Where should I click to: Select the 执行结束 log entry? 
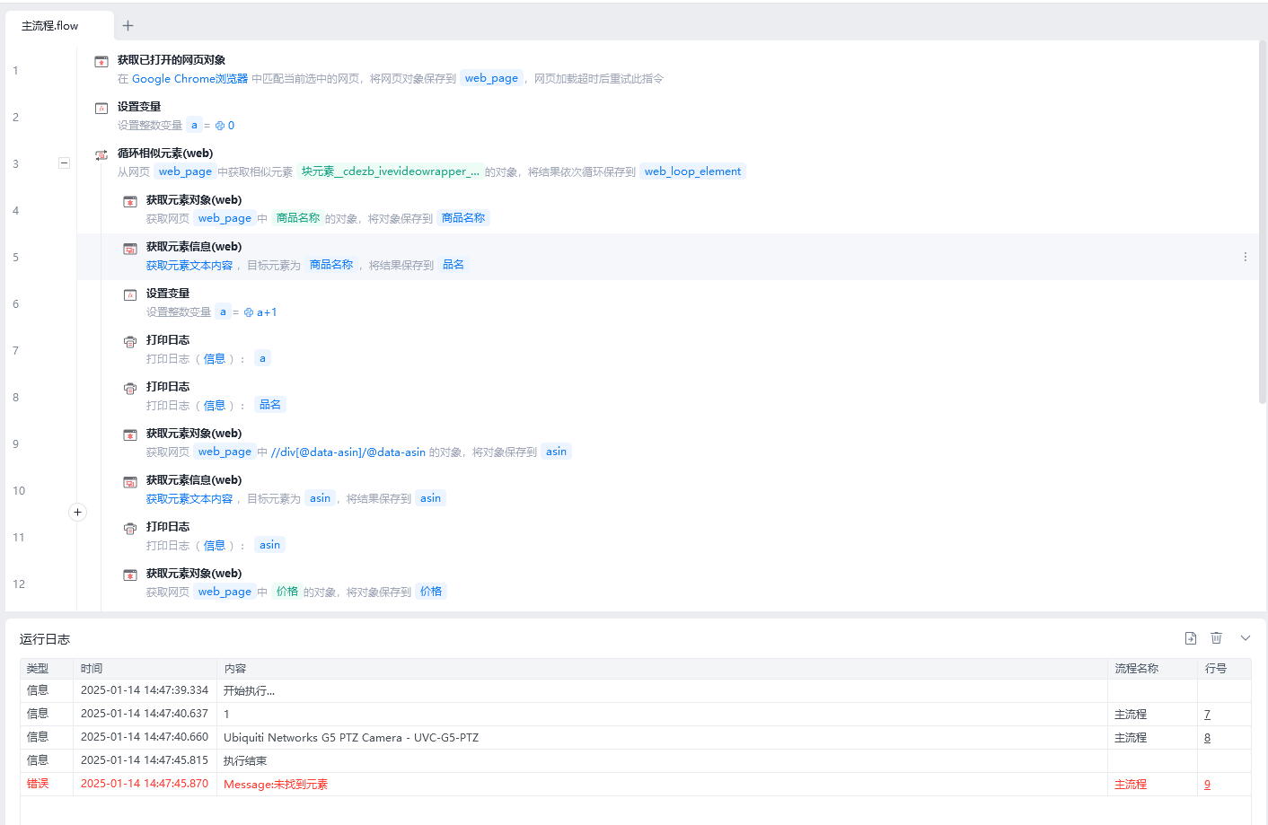(x=245, y=761)
